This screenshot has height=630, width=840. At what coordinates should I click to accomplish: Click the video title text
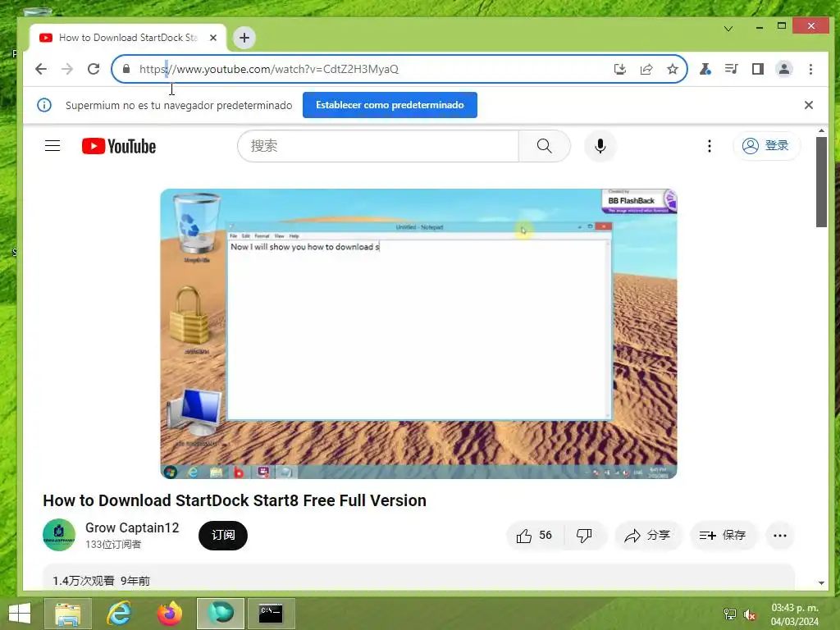235,500
